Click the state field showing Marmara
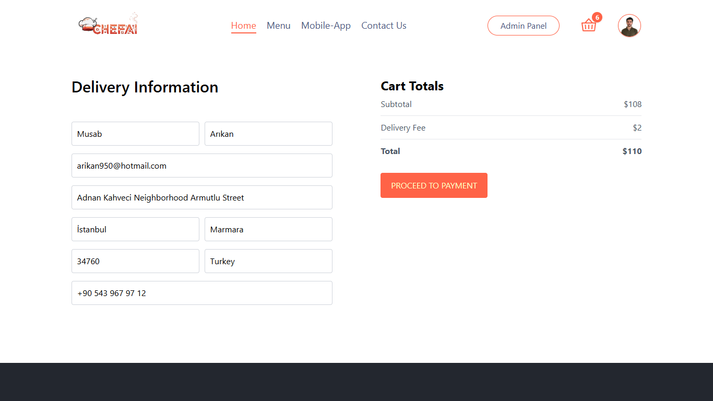This screenshot has width=713, height=401. click(x=268, y=229)
